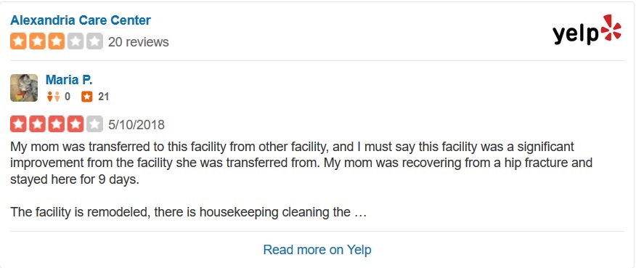Screen dimensions: 636x268
Task: Click the red Yelp burst icon
Action: coord(611,28)
